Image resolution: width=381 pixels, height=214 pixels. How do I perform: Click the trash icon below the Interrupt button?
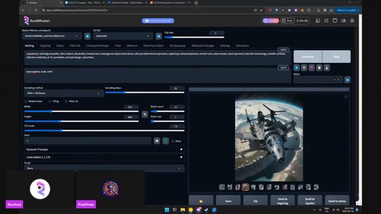(x=304, y=68)
